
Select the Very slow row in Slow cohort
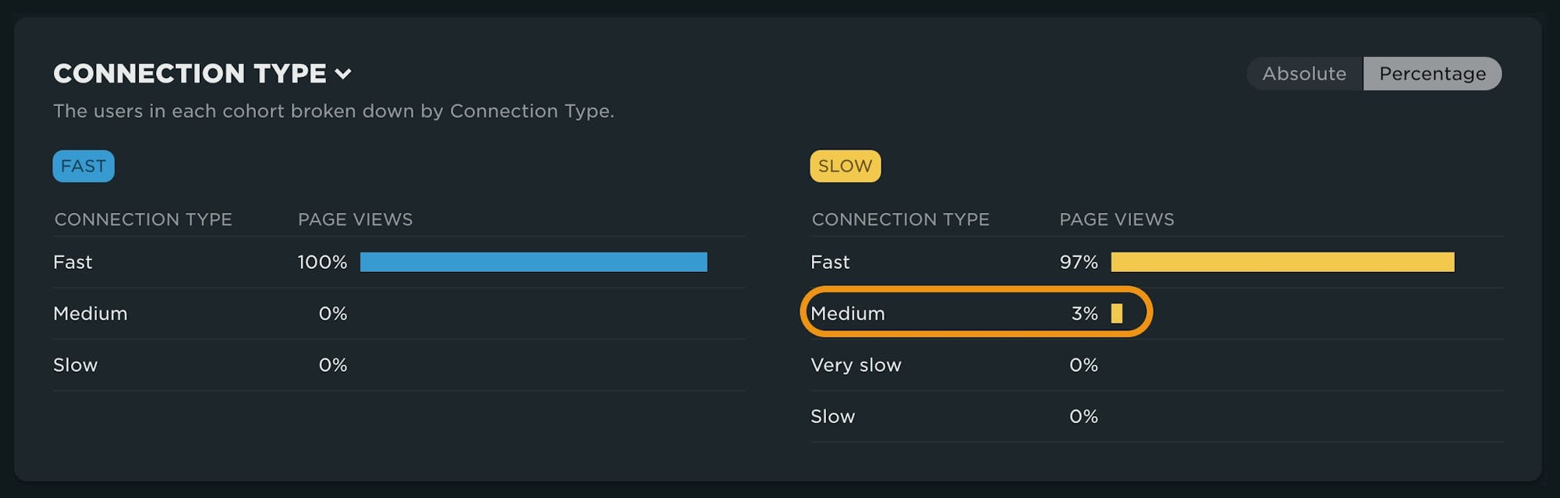[856, 365]
